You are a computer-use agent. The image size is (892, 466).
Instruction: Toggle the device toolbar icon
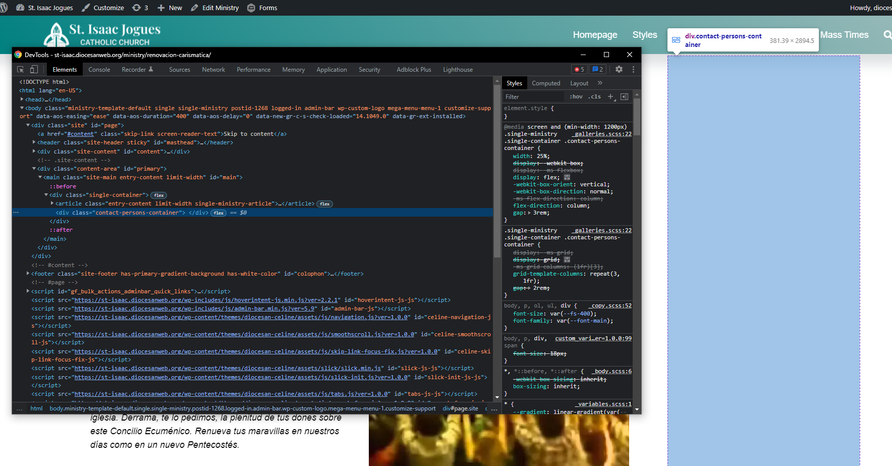(34, 70)
